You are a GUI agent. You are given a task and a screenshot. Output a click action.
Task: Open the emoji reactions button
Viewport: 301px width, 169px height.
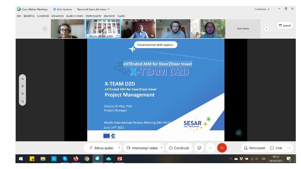pos(199,148)
